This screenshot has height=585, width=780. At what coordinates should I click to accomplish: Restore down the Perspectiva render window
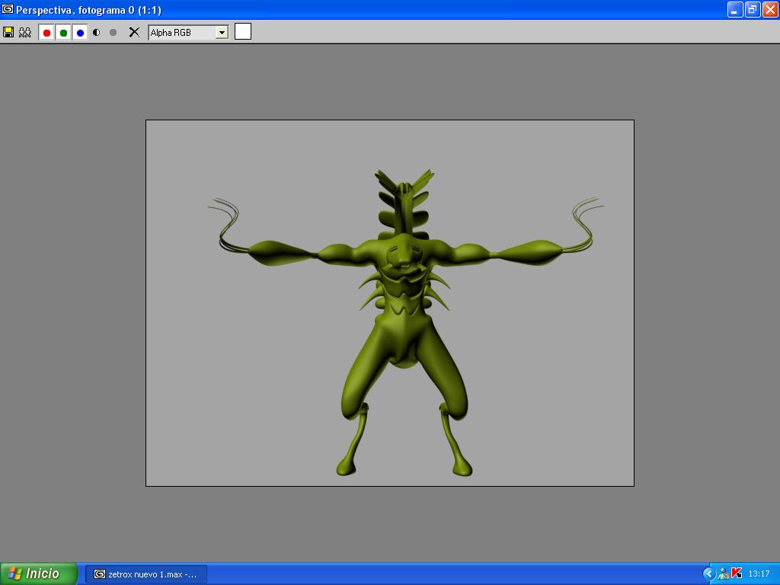753,9
